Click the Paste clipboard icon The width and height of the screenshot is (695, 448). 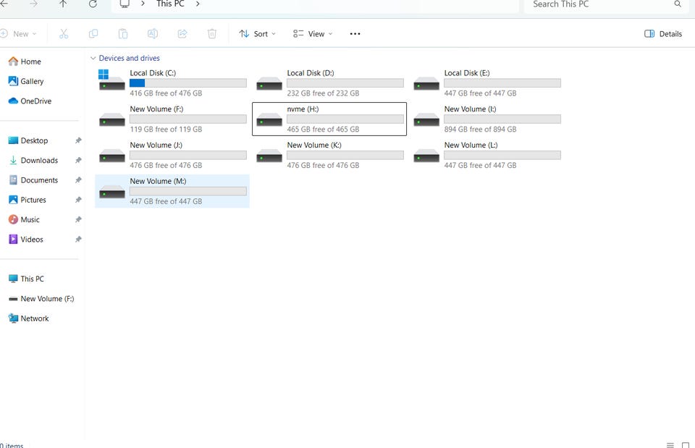pyautogui.click(x=123, y=34)
